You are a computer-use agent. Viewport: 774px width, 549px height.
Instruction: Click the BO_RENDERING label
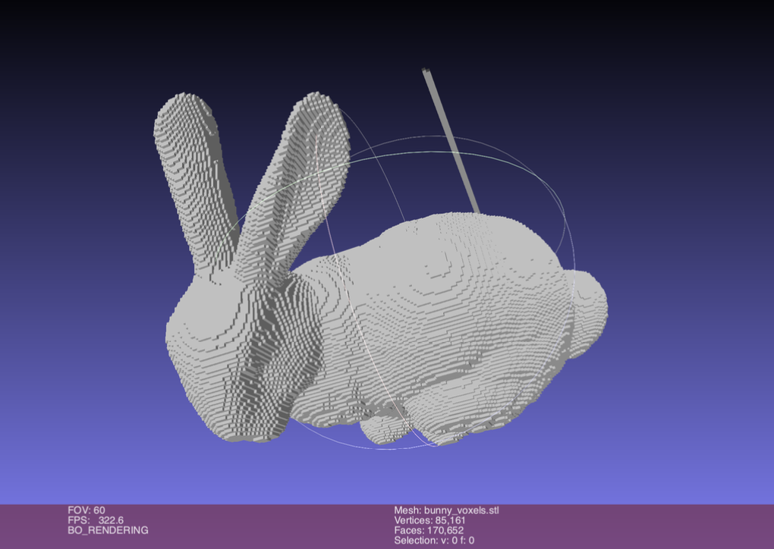pyautogui.click(x=108, y=530)
